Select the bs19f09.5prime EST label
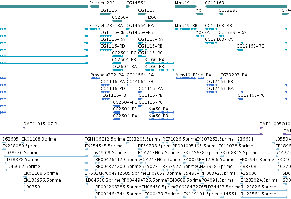 (110, 153)
